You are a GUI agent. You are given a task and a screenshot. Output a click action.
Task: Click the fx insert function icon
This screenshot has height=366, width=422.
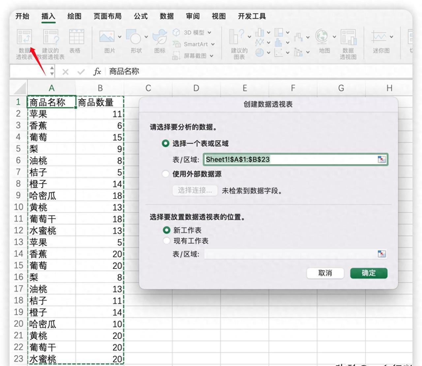97,72
